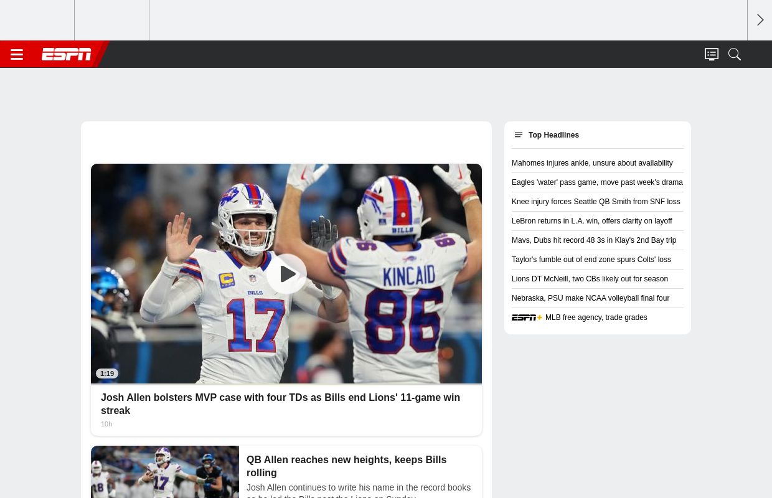Viewport: 772px width, 498px height.
Task: Select the ESPN+ logo beside MLB headline
Action: coord(527,317)
